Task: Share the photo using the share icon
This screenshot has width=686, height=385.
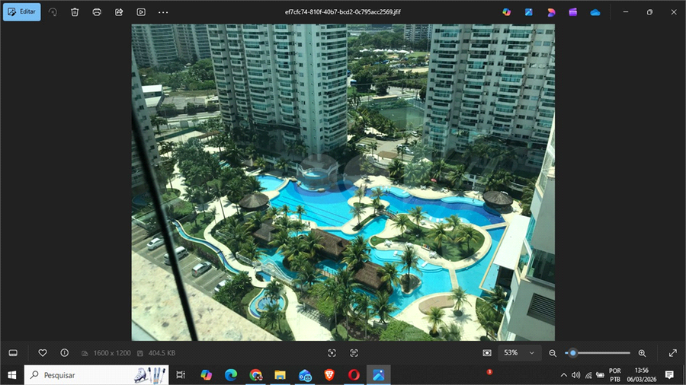Action: pos(119,12)
